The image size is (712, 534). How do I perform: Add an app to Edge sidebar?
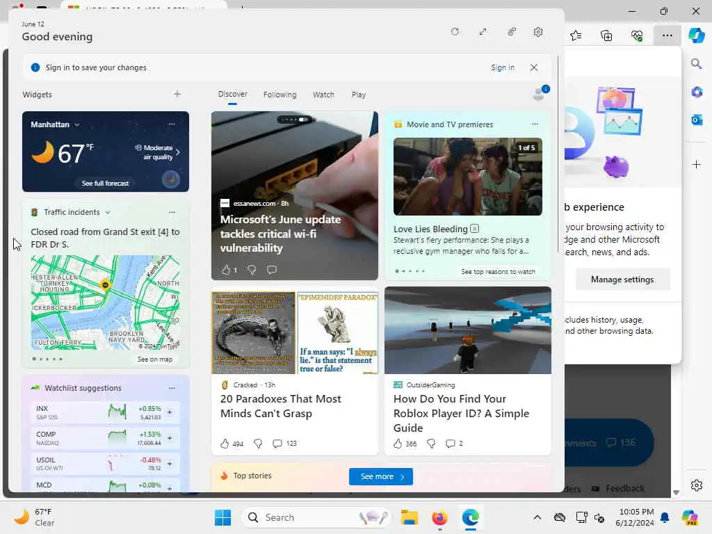point(697,164)
